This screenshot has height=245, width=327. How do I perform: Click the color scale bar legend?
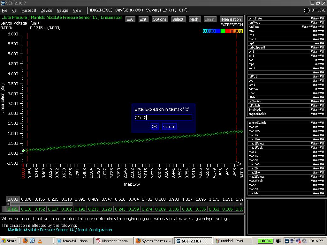(x=223, y=31)
